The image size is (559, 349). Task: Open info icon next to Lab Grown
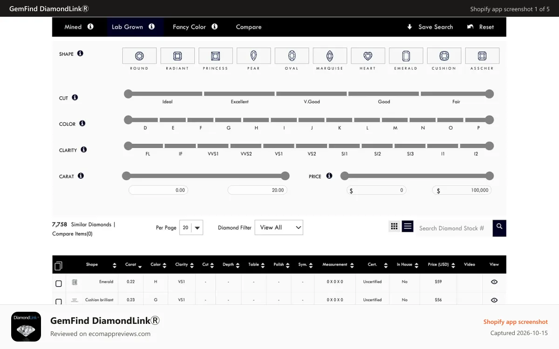tap(151, 27)
